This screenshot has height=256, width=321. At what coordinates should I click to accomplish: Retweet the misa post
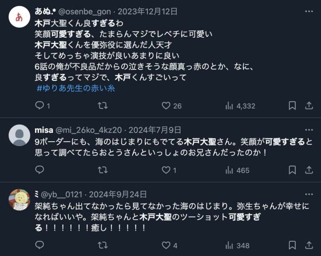tap(102, 170)
